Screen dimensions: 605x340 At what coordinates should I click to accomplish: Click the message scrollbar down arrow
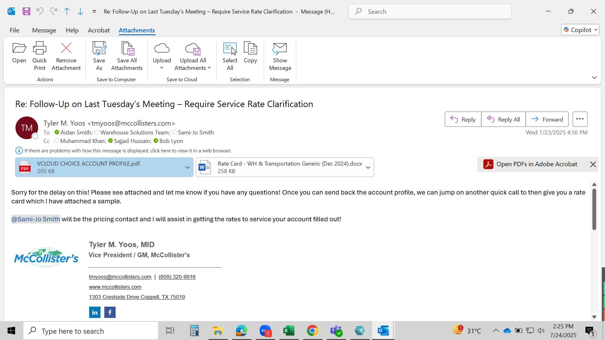click(594, 317)
